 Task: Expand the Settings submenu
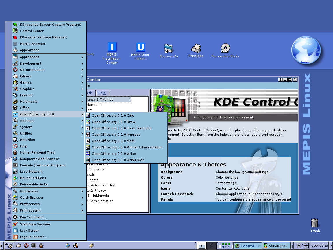coord(49,121)
